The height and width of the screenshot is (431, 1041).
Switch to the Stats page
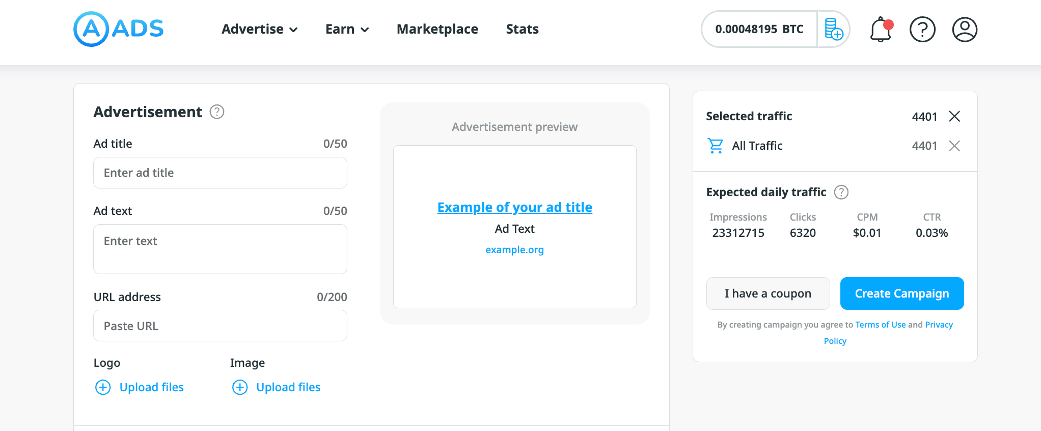tap(522, 29)
